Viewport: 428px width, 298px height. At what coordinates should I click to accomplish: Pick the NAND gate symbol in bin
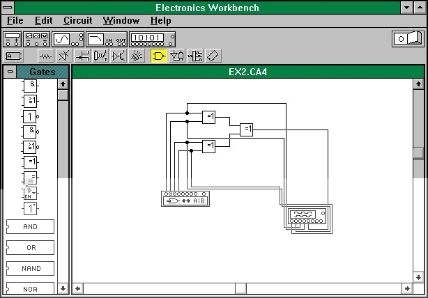point(30,132)
